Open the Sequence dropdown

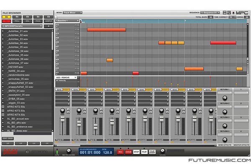pos(210,13)
